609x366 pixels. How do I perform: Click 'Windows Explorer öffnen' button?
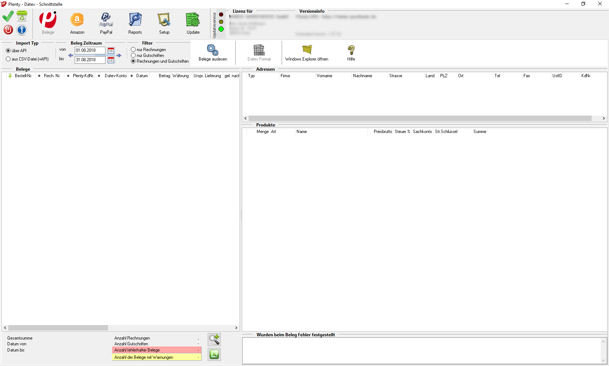pyautogui.click(x=307, y=53)
